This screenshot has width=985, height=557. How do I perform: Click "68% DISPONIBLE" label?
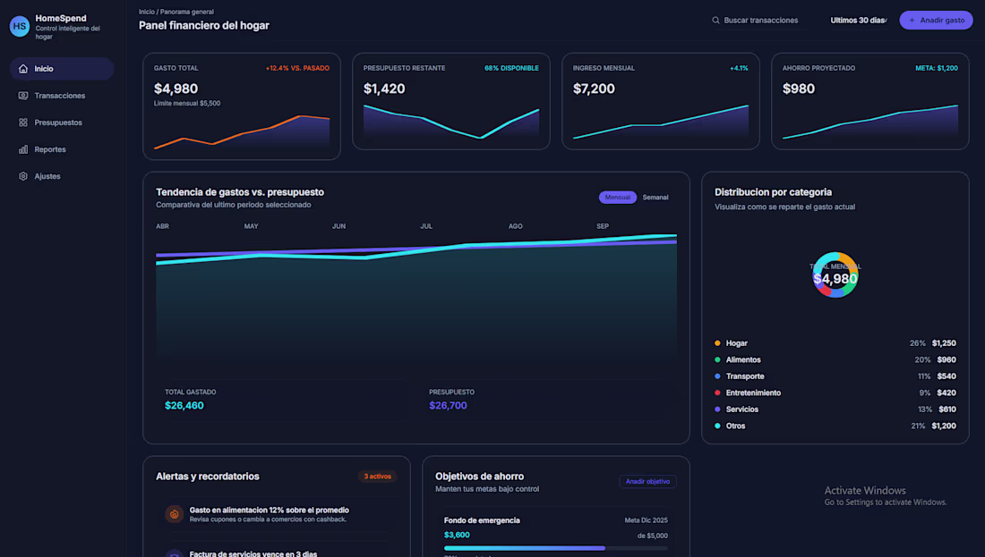click(511, 68)
